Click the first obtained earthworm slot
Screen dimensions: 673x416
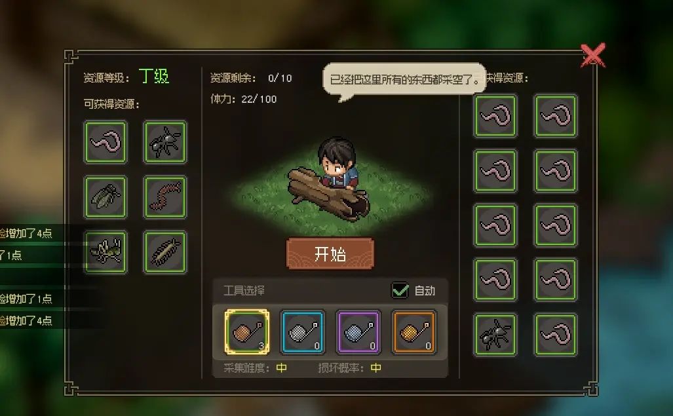coord(495,116)
